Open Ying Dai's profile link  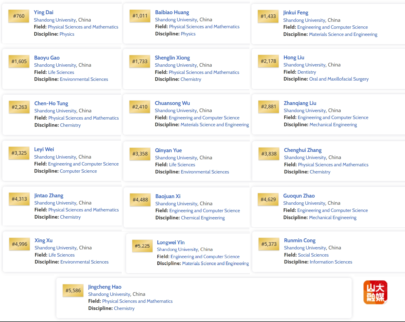pos(44,12)
